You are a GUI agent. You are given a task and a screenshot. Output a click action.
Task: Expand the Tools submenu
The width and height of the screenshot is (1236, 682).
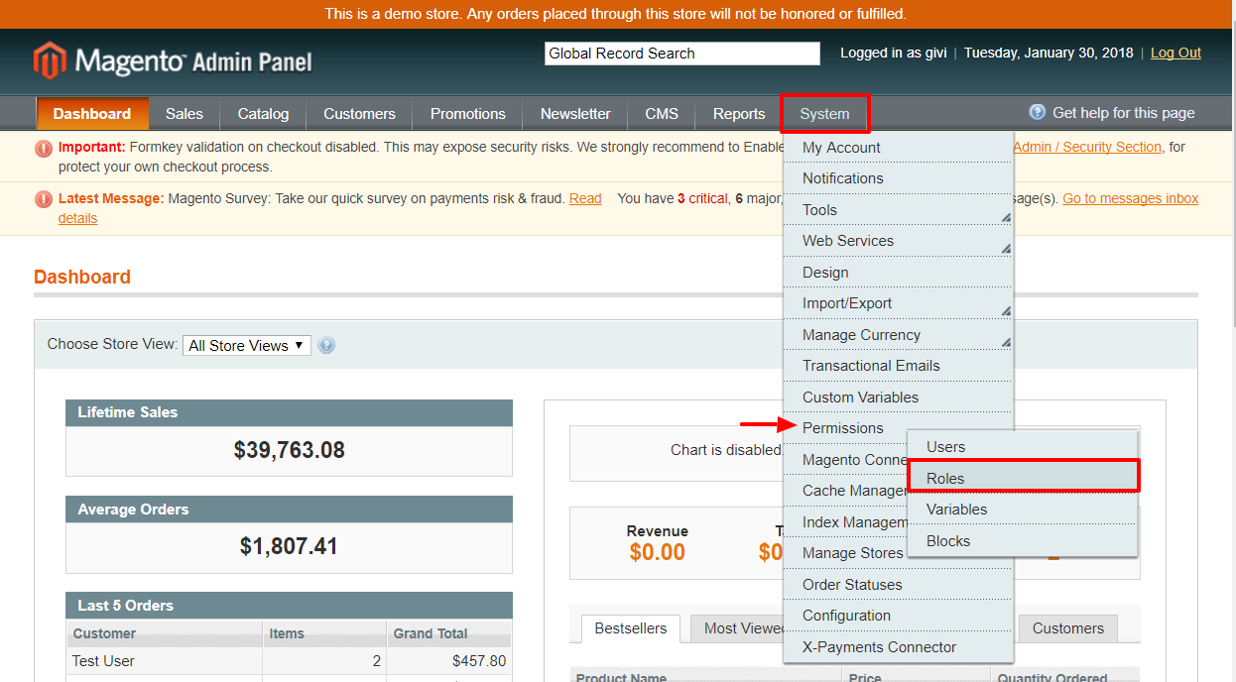pyautogui.click(x=898, y=210)
